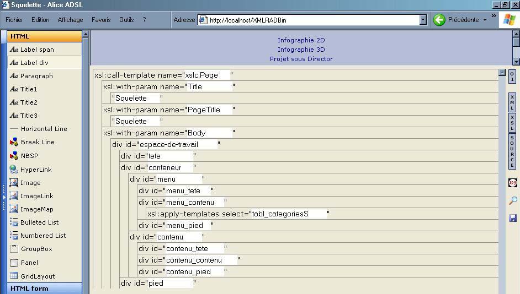Viewport: 520px width, 294px height.
Task: Expand the HTML form palette section
Action: tap(44, 288)
